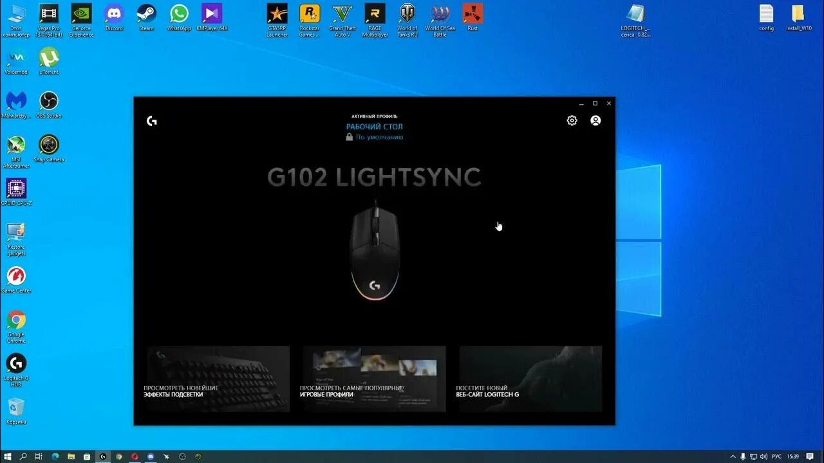Open World Of Sea Battle shortcut
Image resolution: width=824 pixels, height=463 pixels.
click(x=440, y=21)
